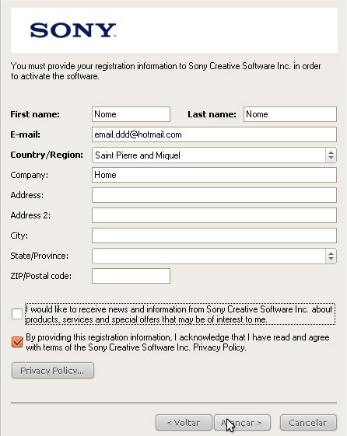Cancel registration with the Cancelar button
Viewport: 347px width, 436px height.
(x=308, y=423)
